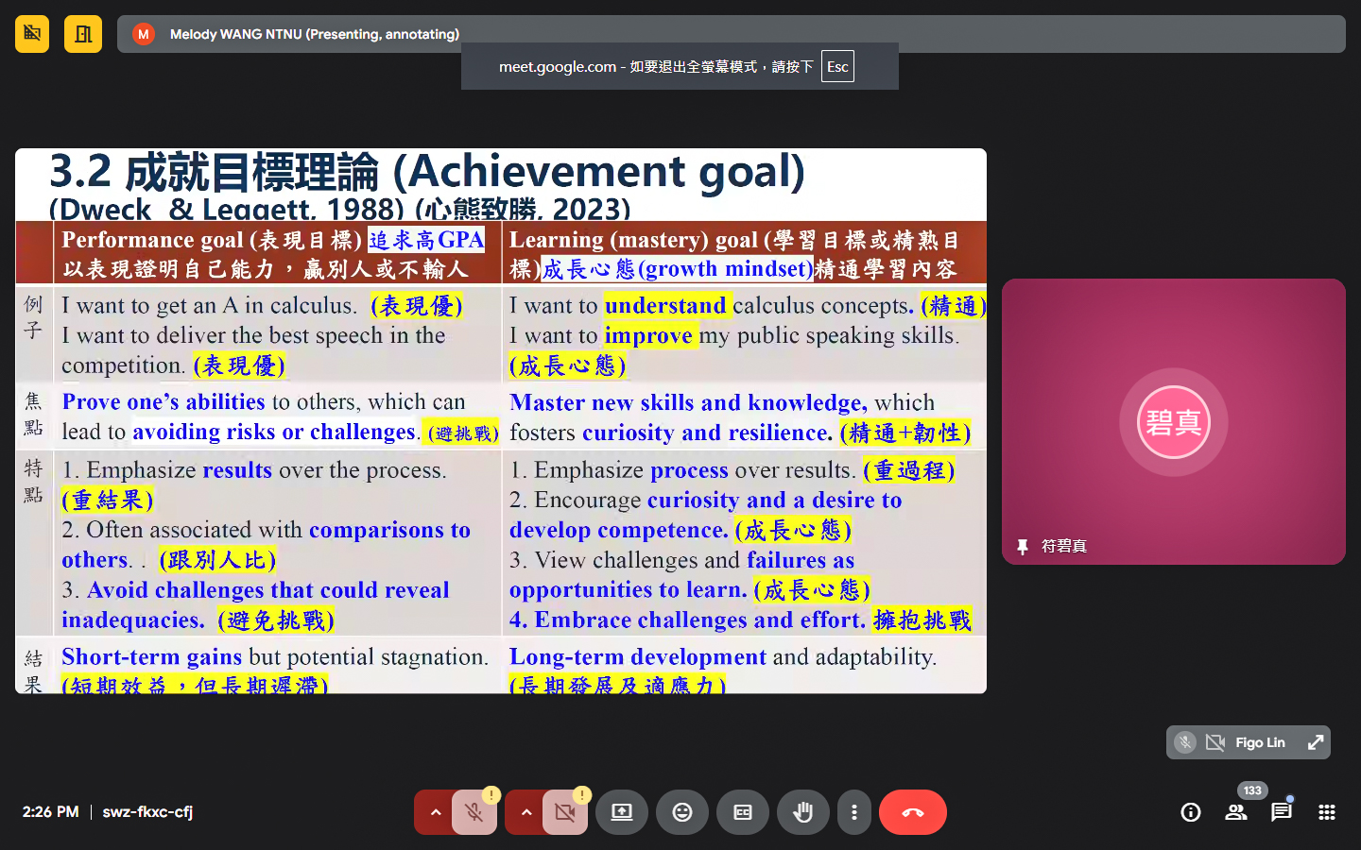Image resolution: width=1361 pixels, height=850 pixels.
Task: Open the three-dot more options menu
Action: (x=854, y=812)
